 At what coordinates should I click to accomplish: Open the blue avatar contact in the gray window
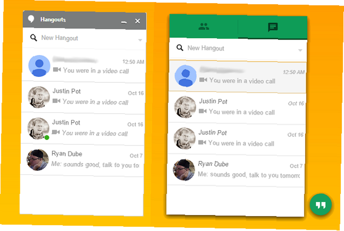point(39,66)
